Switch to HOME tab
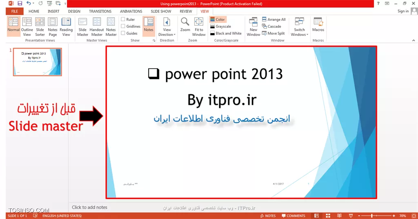The image size is (418, 219). 34,11
